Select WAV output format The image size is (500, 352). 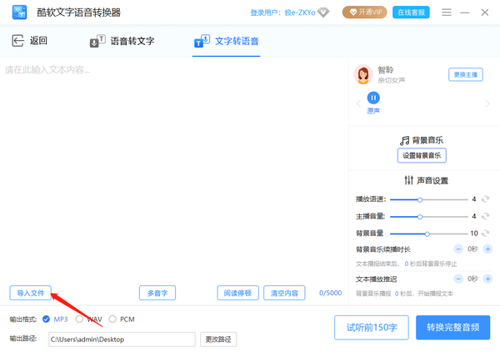(x=79, y=319)
